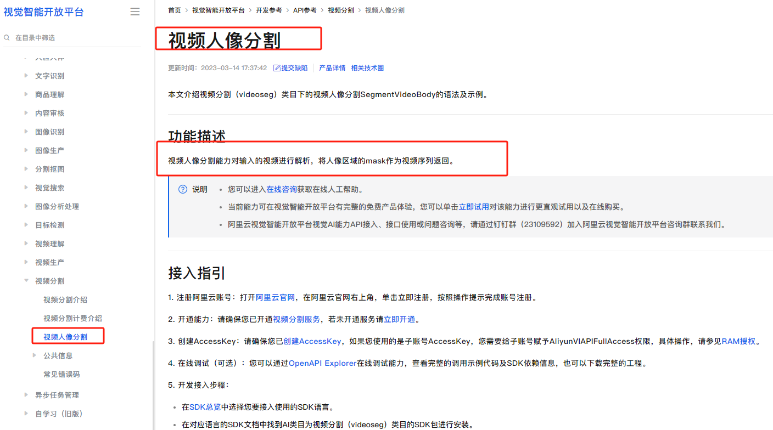Expand the 目标检测 tree arrow

(x=26, y=225)
